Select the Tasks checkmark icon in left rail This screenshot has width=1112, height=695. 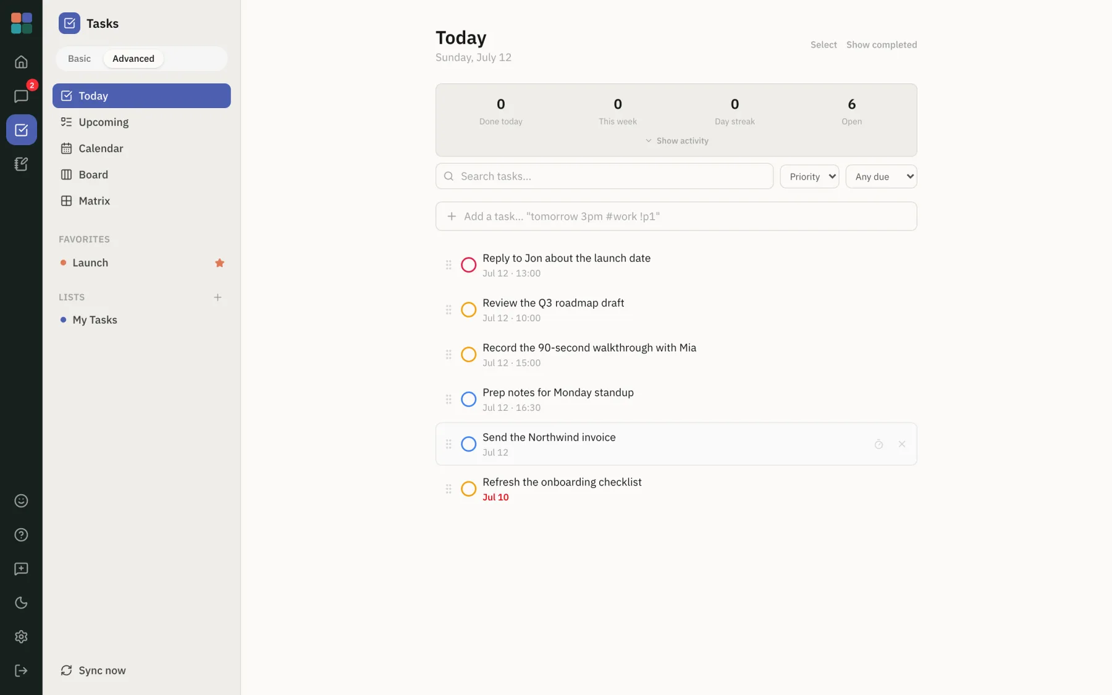click(21, 130)
